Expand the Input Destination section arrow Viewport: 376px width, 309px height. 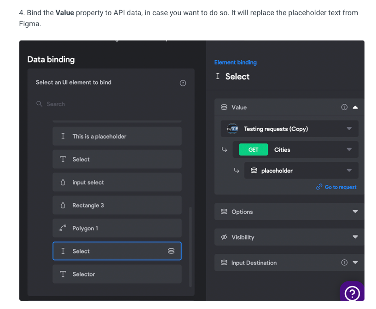(x=355, y=262)
